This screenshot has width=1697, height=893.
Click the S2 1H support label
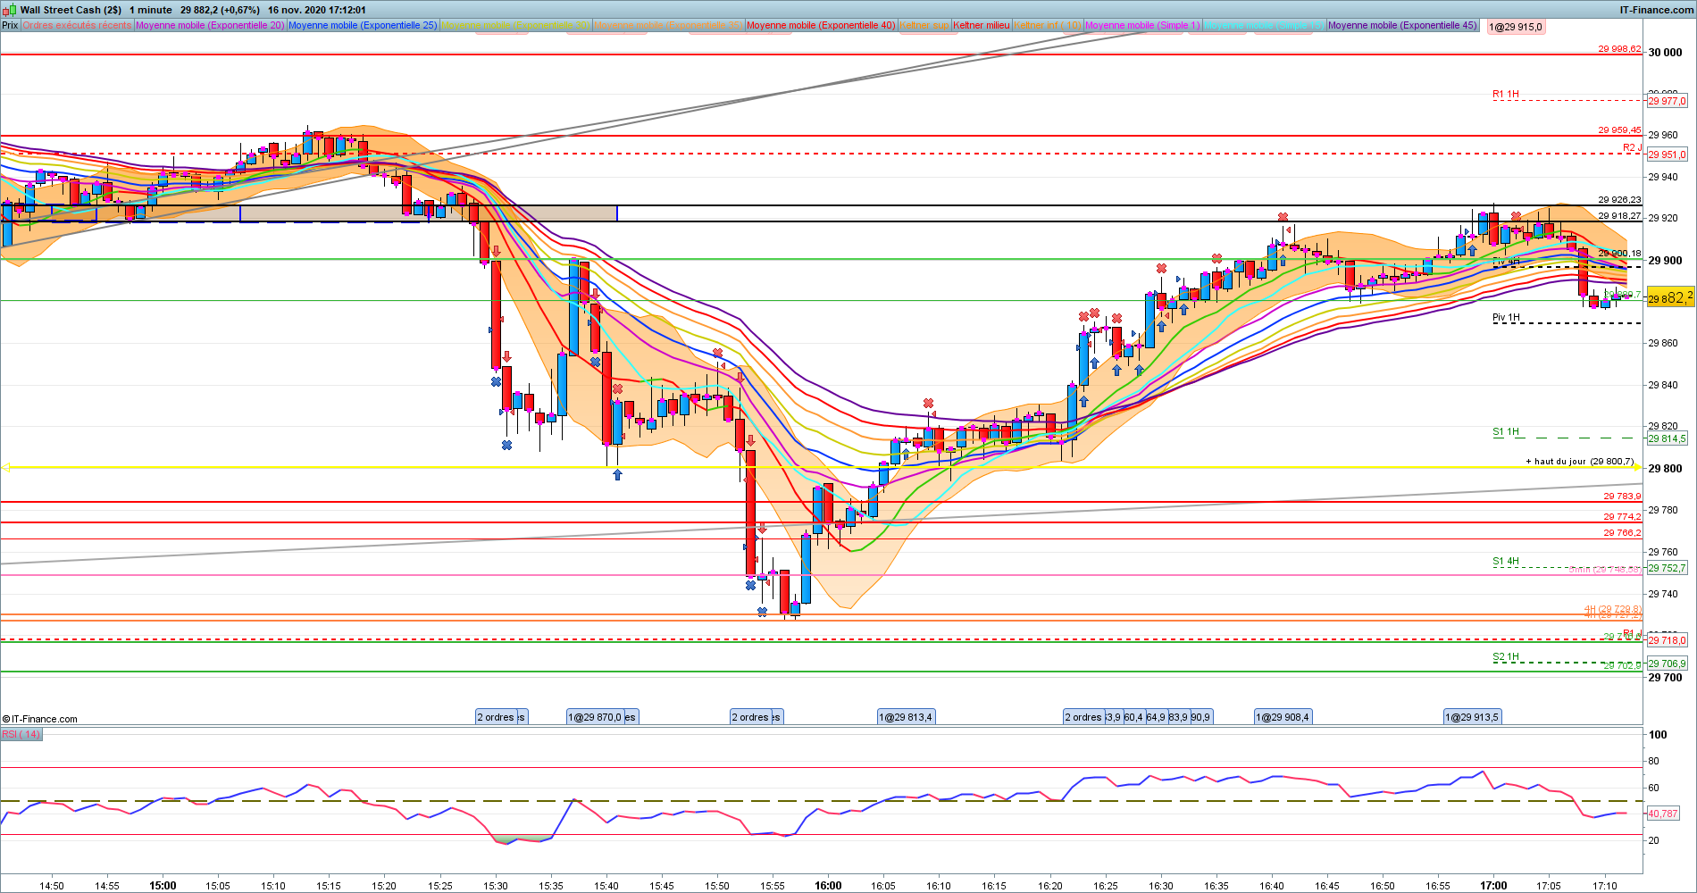(1506, 657)
